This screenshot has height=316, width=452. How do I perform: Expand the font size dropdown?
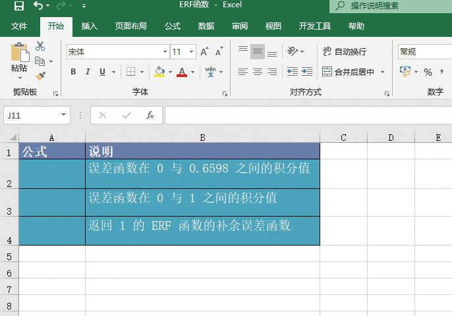point(192,51)
